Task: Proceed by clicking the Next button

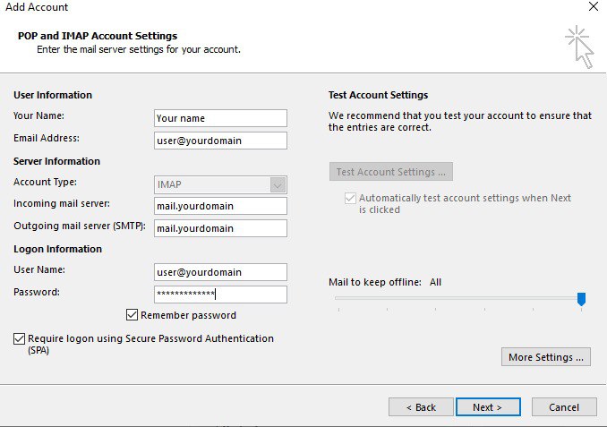Action: (x=488, y=407)
